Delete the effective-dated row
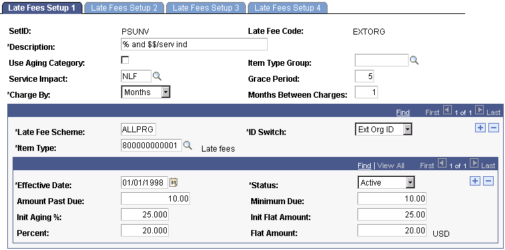Image resolution: width=505 pixels, height=250 pixels. [488, 182]
